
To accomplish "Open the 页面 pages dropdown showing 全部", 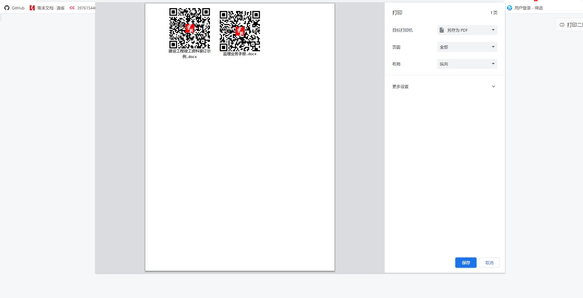I will [467, 47].
